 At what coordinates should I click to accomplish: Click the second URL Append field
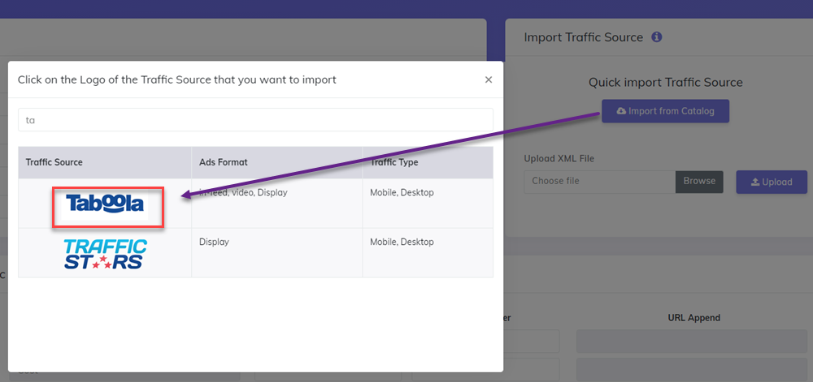[x=691, y=369]
